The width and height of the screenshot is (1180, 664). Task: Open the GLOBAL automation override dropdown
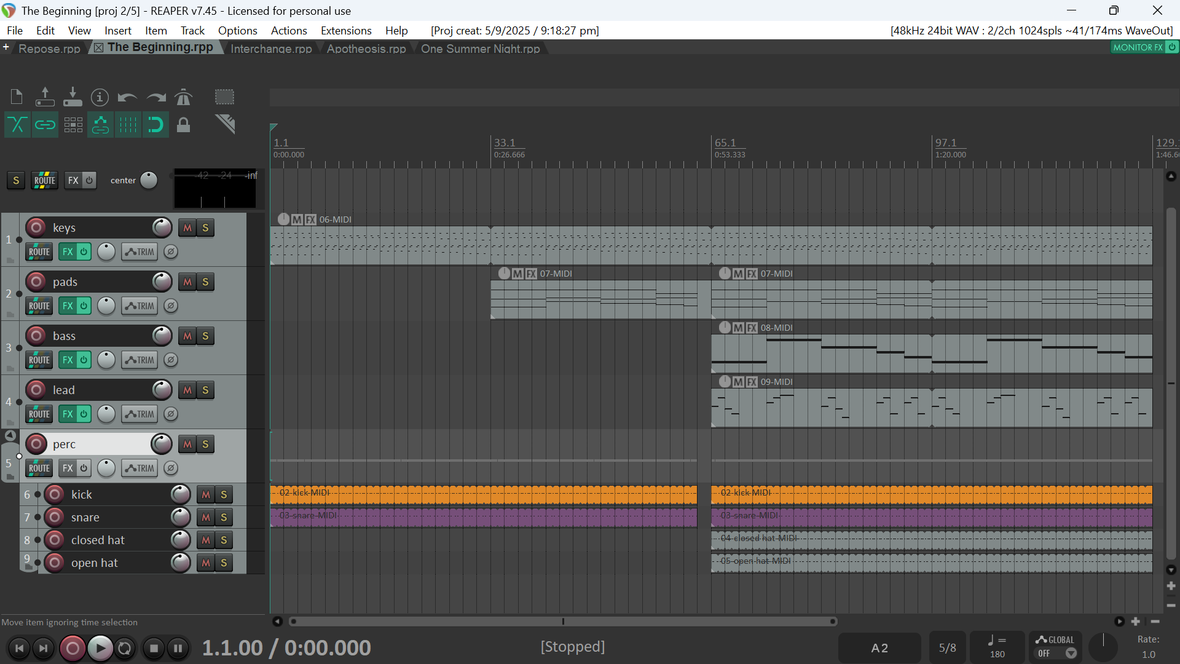pos(1071,654)
